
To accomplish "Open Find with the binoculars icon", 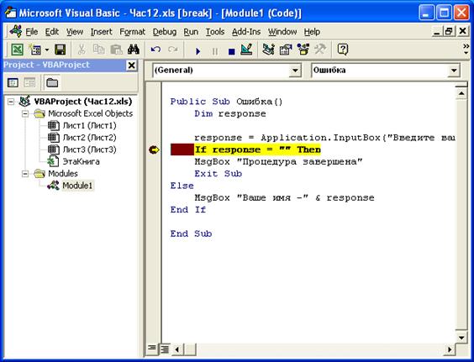I will (134, 50).
